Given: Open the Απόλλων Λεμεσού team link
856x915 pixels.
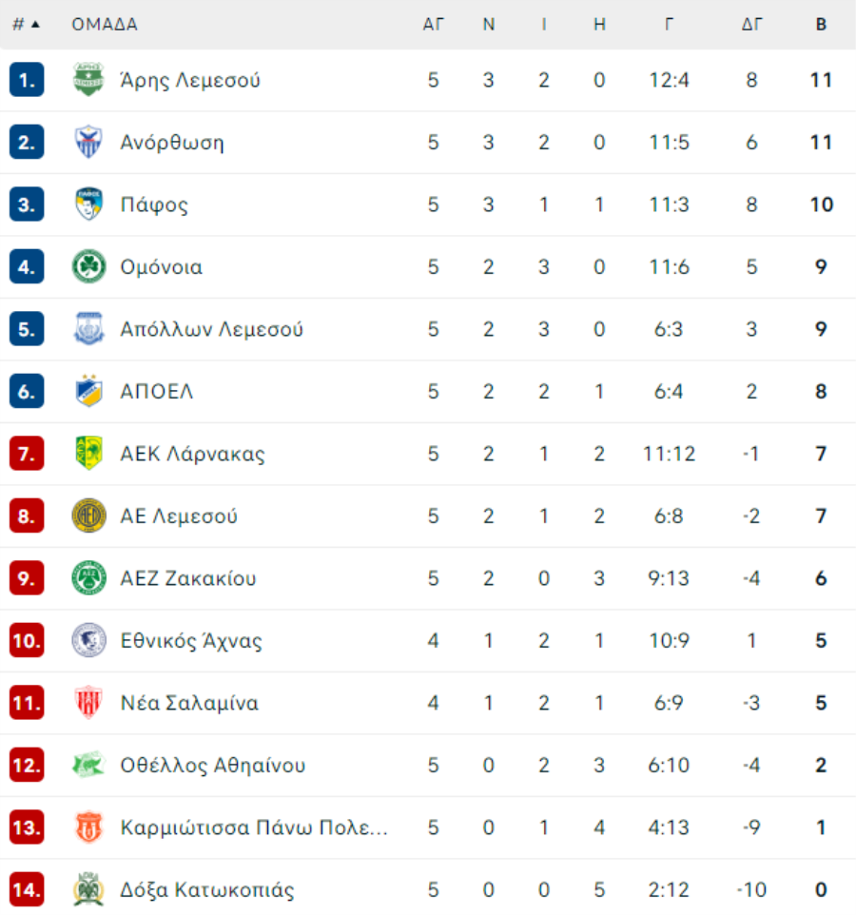Looking at the screenshot, I should click(x=212, y=329).
